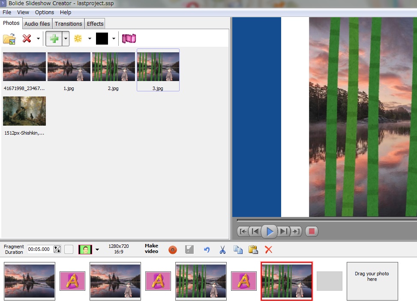
Task: Click the blank square button next to the duration
Action: (x=69, y=250)
